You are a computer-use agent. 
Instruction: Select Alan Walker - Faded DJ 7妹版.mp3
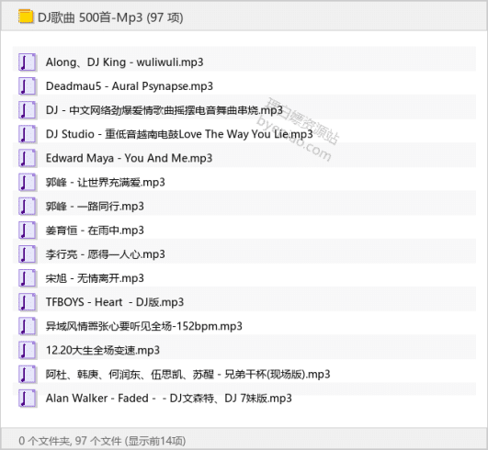169,398
